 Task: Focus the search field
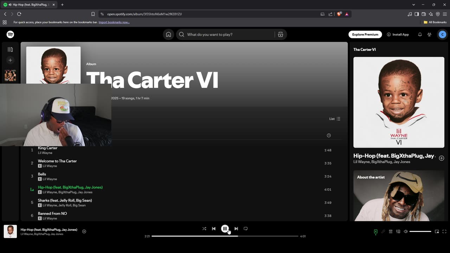(x=225, y=34)
